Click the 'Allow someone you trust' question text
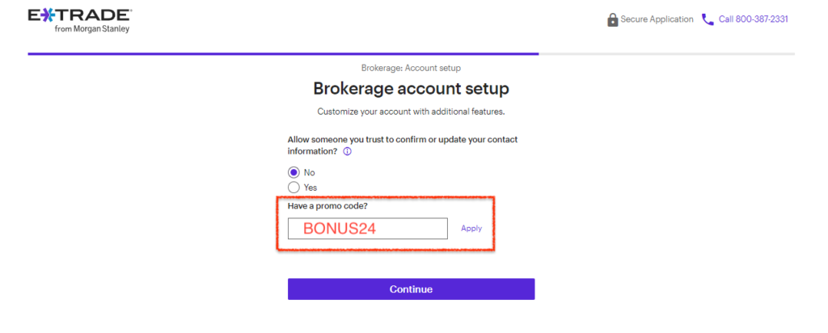This screenshot has height=333, width=828. coord(403,145)
